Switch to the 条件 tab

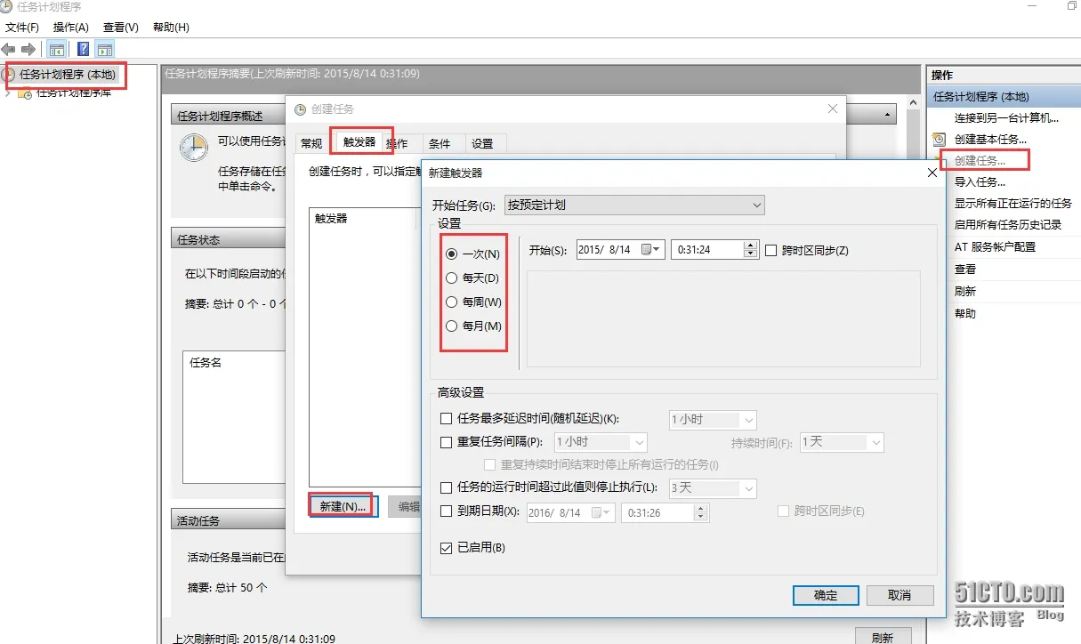click(440, 143)
